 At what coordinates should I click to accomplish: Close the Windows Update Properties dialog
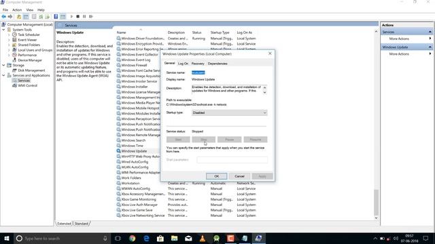pos(270,54)
